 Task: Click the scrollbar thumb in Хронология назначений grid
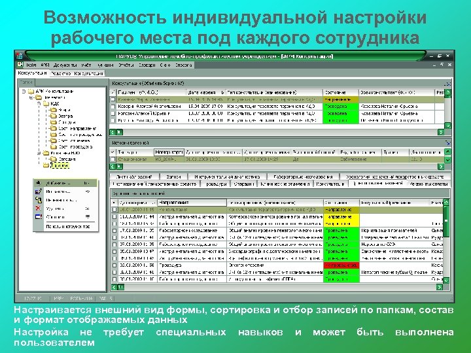click(x=446, y=221)
